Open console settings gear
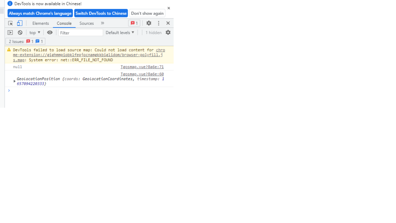 coord(168,33)
